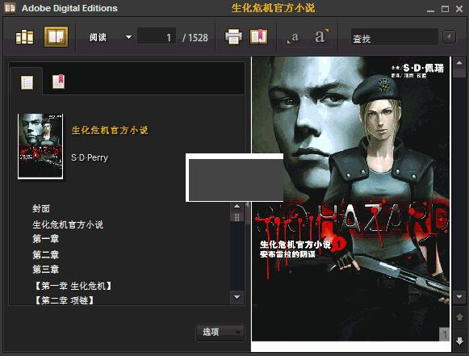Switch to Library view icon
This screenshot has height=356, width=469.
pyautogui.click(x=24, y=37)
